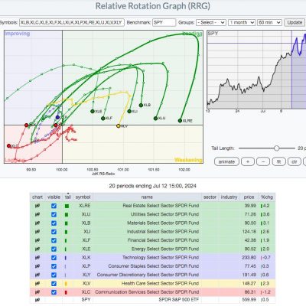
Task: Open chart icon for XLV row
Action: click(37, 284)
